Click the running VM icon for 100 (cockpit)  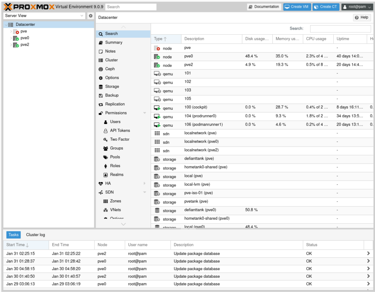(157, 108)
